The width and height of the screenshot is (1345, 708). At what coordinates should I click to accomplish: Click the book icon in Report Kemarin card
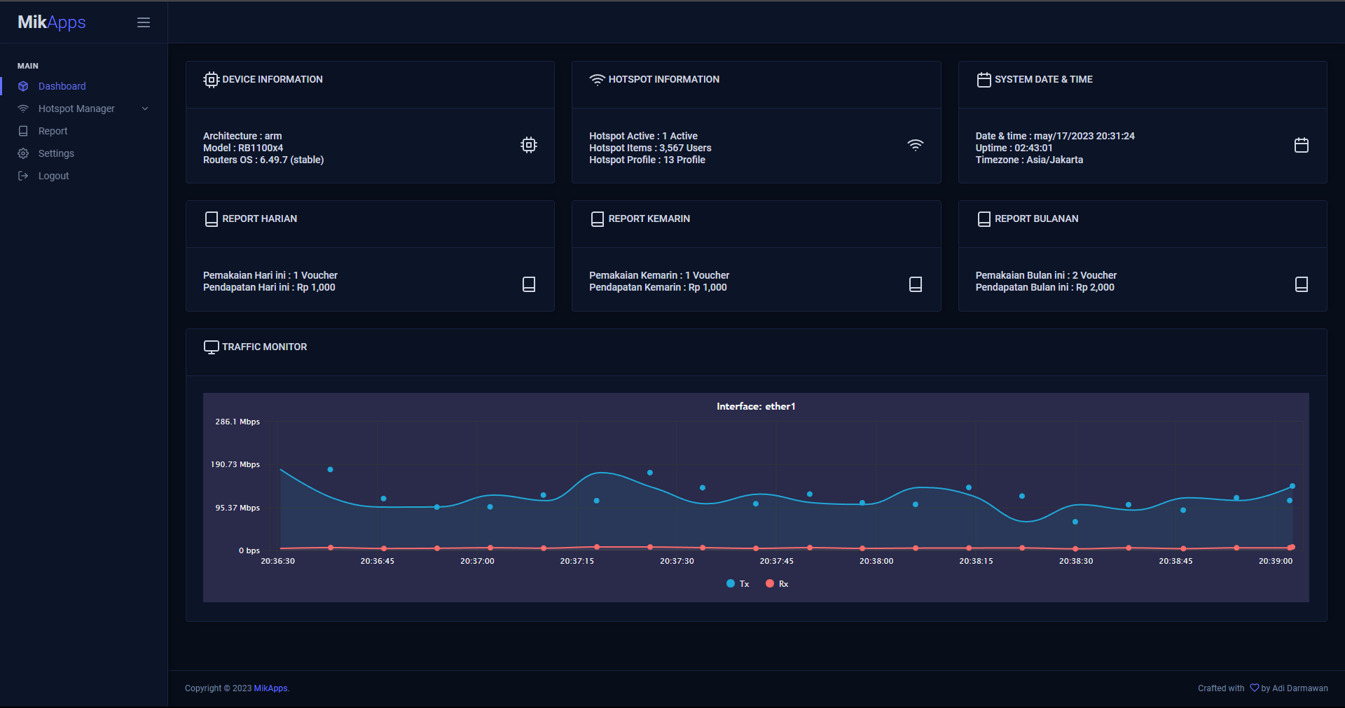(915, 284)
